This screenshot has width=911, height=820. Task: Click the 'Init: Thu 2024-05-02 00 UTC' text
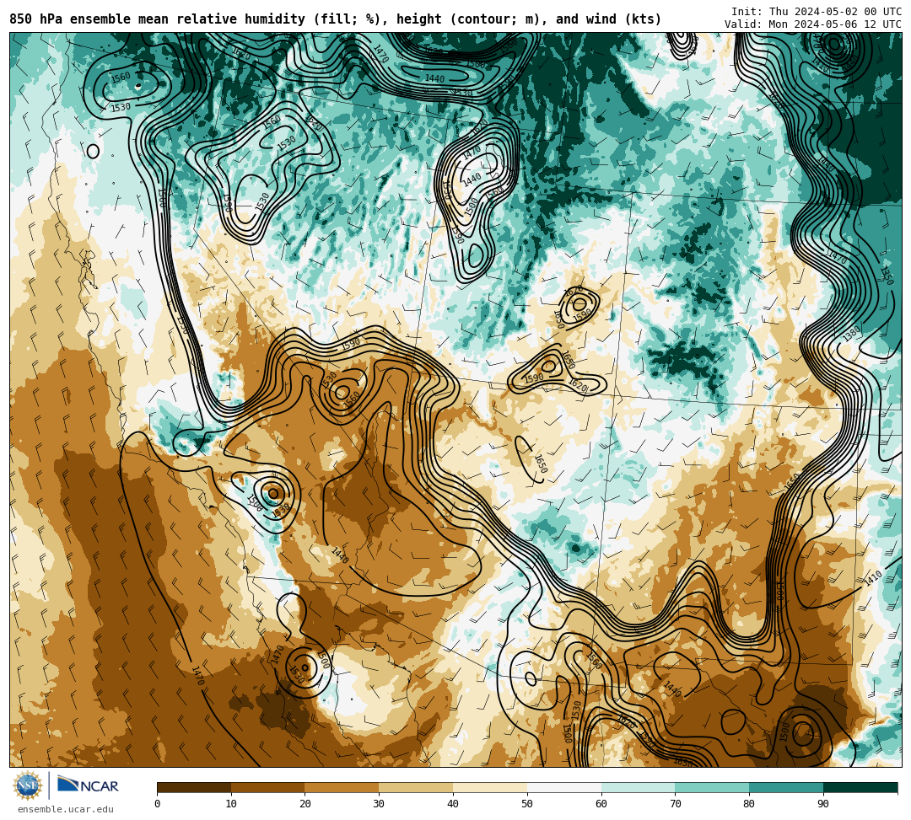tap(817, 12)
